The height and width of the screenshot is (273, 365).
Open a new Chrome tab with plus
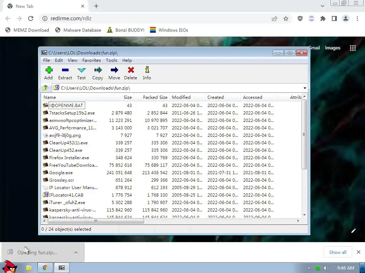click(x=96, y=6)
